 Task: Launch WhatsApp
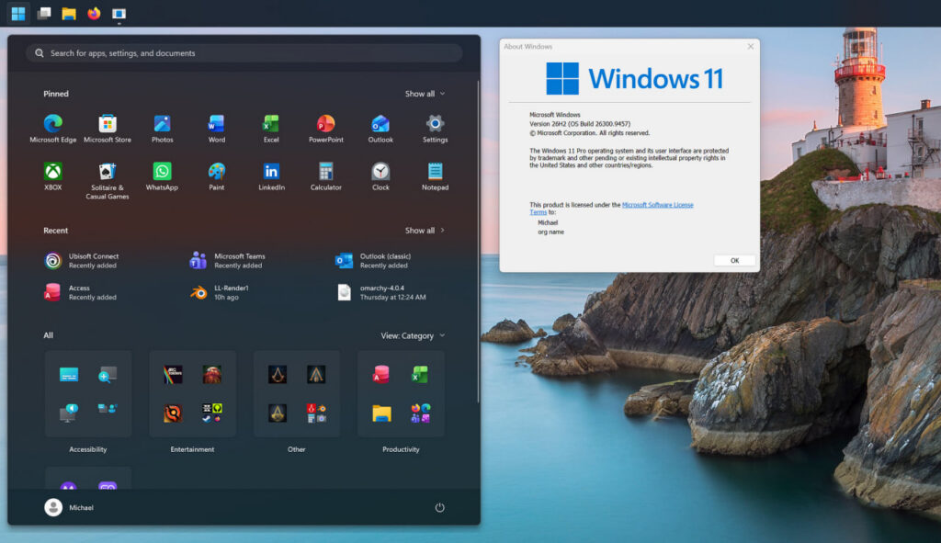(162, 176)
